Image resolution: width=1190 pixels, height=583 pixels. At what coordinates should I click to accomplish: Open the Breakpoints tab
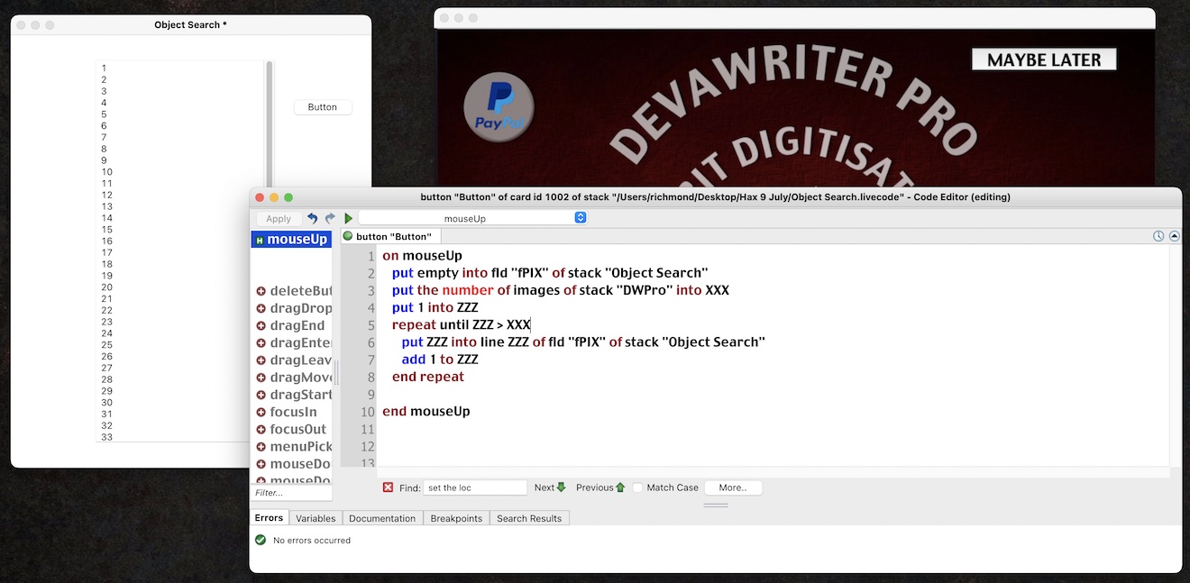456,518
